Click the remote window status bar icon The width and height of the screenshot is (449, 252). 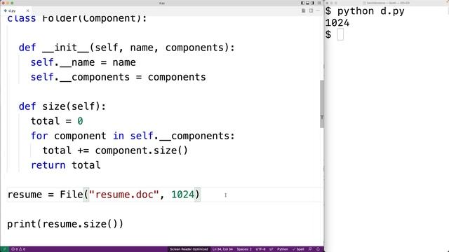(x=4, y=249)
